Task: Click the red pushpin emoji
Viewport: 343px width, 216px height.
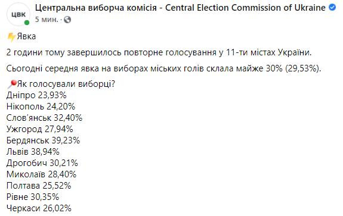Action: click(x=11, y=84)
